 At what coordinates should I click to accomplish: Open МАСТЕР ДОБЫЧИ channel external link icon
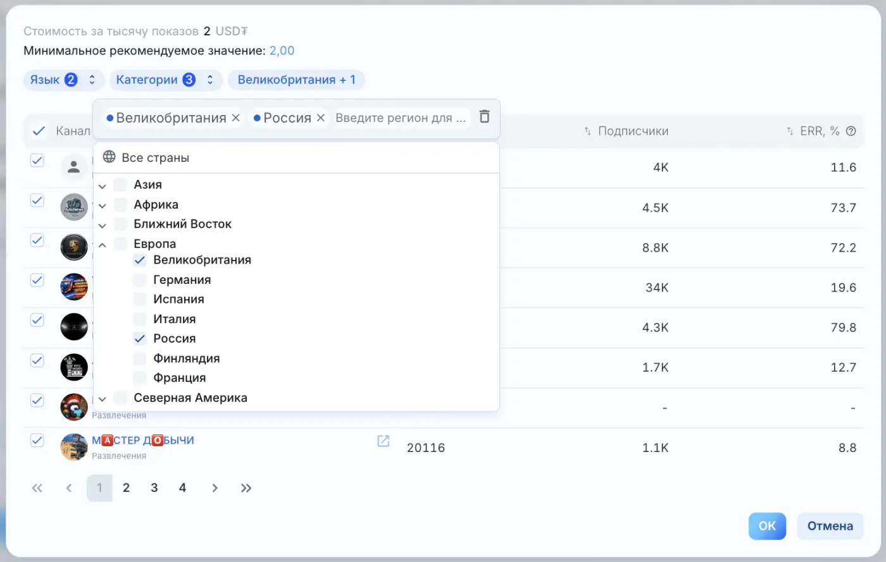pos(384,441)
